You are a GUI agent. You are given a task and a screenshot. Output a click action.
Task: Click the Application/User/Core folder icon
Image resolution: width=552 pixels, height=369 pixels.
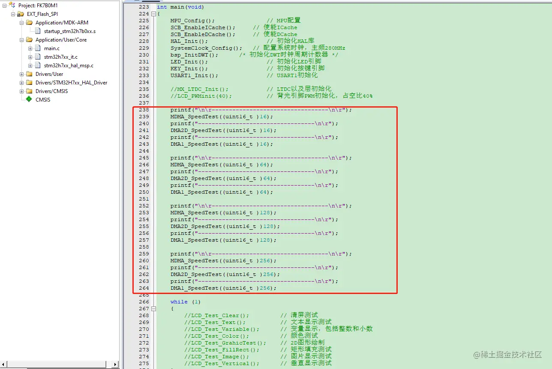point(29,39)
